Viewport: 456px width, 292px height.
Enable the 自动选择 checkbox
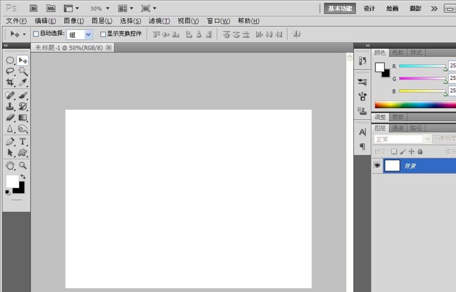(35, 34)
